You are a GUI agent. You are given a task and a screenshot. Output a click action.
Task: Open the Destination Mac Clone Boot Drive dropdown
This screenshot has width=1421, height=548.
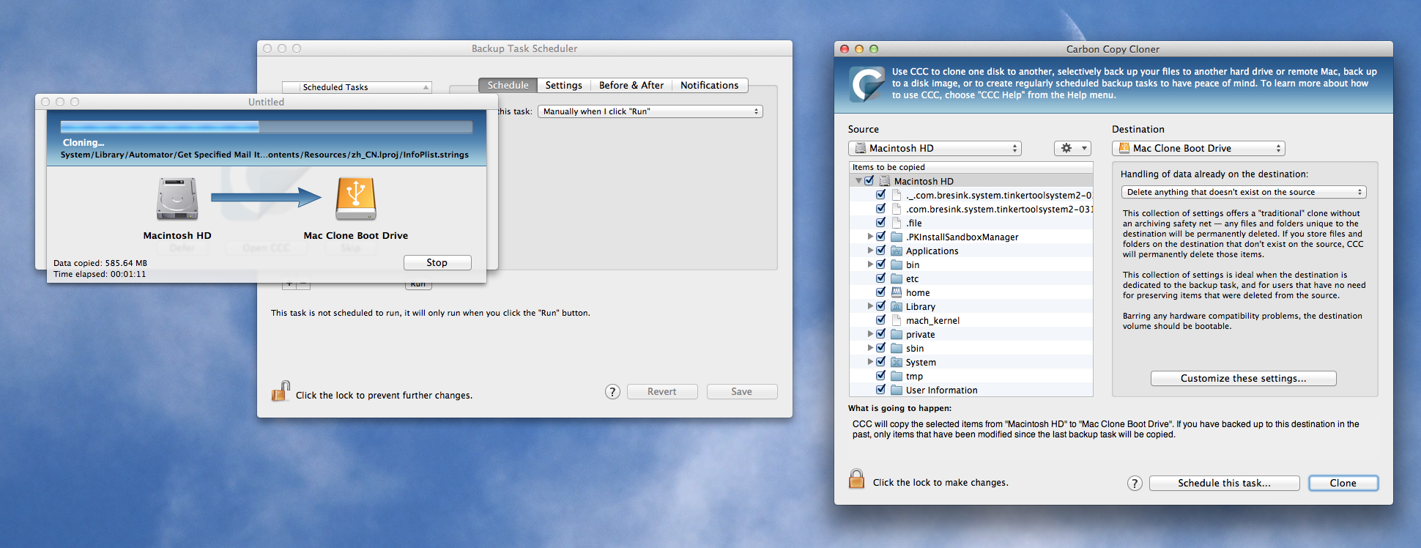[1198, 148]
